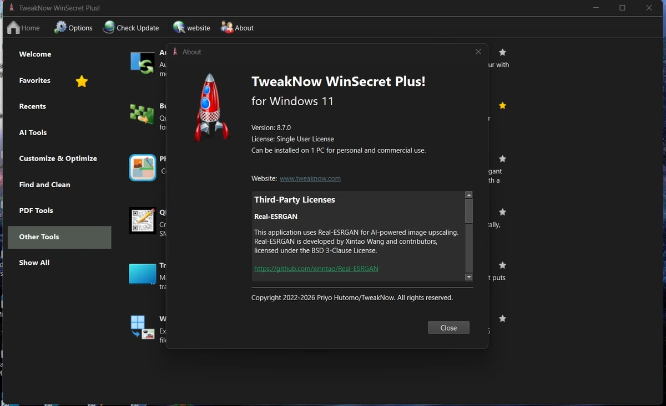
Task: Click the Close button in About dialog
Action: tap(448, 328)
